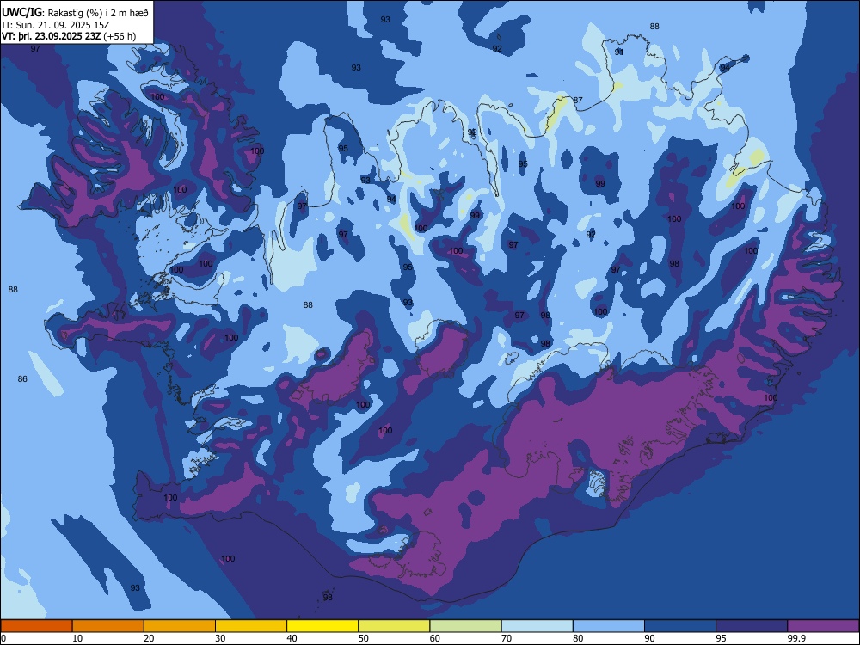Click the '86' humidity value on the map

click(x=22, y=379)
